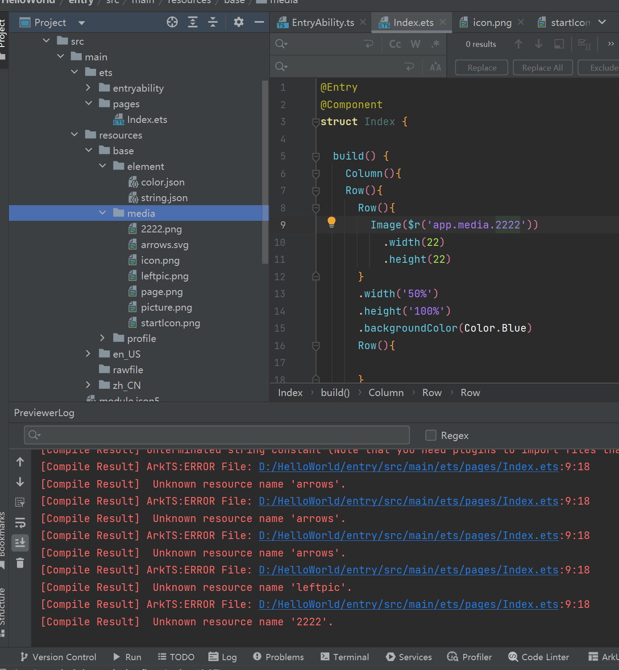Screen dimensions: 619x670
Task: Focus the PreviewerLog search field
Action: [216, 435]
